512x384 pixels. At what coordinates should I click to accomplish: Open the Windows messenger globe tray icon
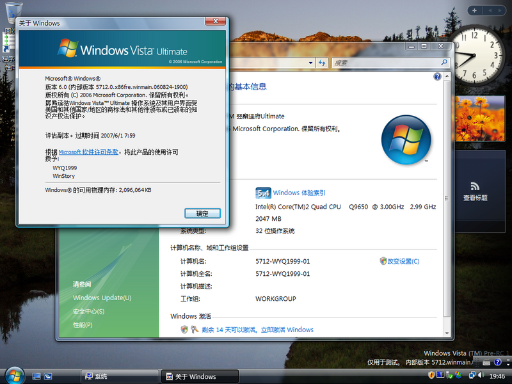pos(458,375)
